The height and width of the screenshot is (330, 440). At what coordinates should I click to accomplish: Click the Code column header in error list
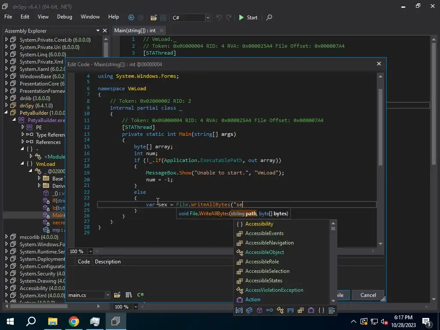coord(84,262)
